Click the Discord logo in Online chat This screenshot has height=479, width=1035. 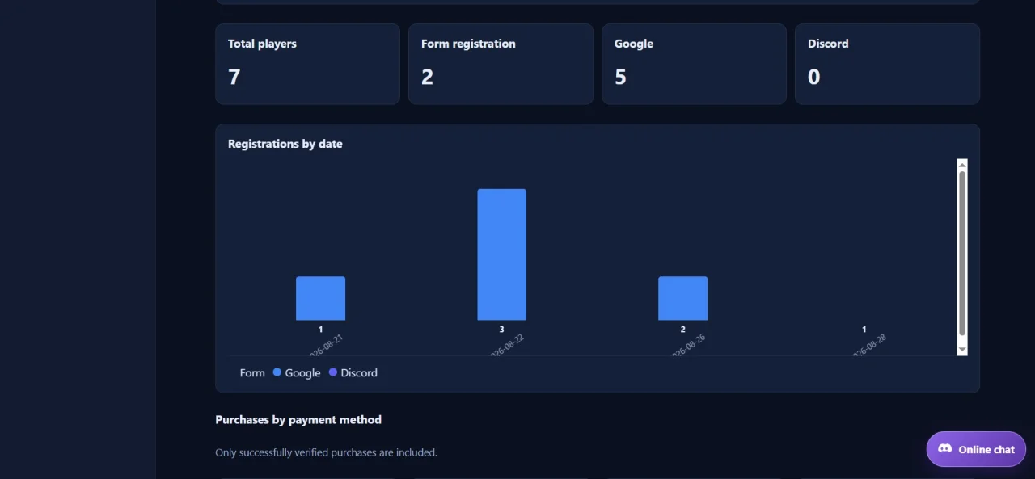[944, 449]
